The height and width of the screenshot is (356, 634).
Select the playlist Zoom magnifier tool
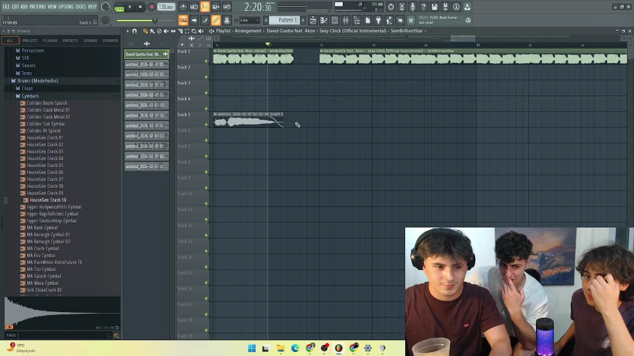194,31
